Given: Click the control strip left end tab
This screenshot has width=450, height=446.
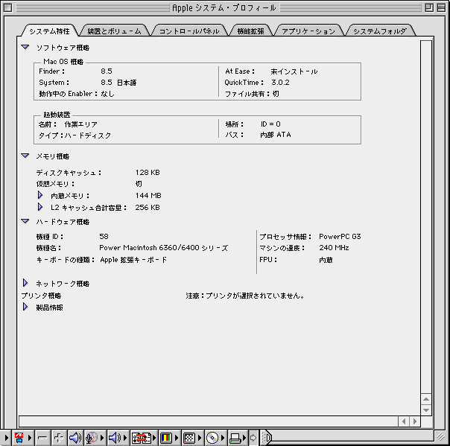Looking at the screenshot, I should click(6, 438).
